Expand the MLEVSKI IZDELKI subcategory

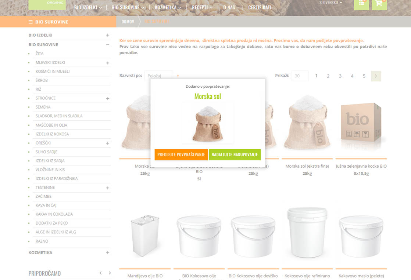click(x=107, y=63)
